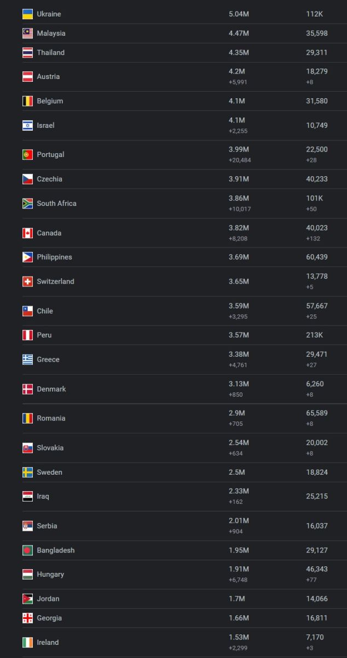Open the Thailand country link
The image size is (347, 658).
(x=50, y=53)
